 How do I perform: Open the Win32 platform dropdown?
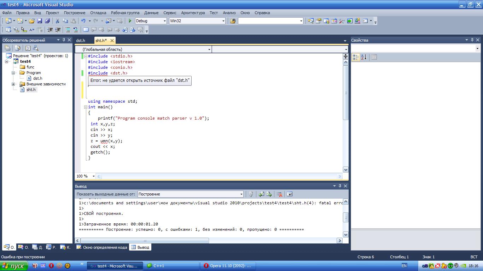point(223,21)
